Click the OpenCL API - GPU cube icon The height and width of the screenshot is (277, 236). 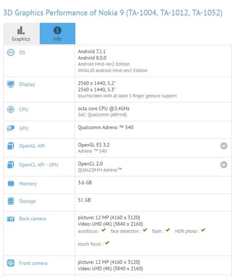[11, 165]
